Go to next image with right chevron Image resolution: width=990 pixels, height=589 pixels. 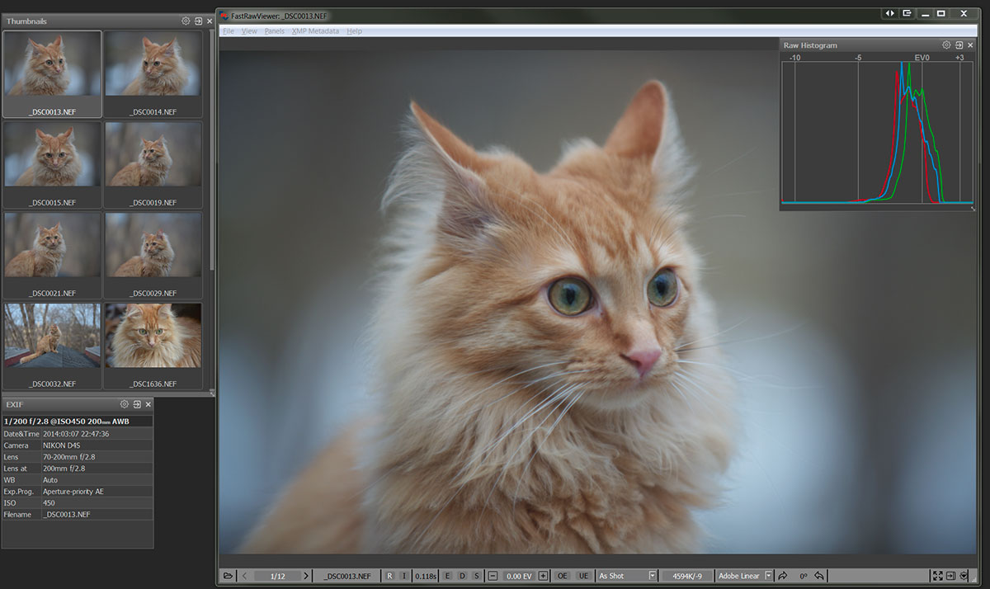click(306, 576)
